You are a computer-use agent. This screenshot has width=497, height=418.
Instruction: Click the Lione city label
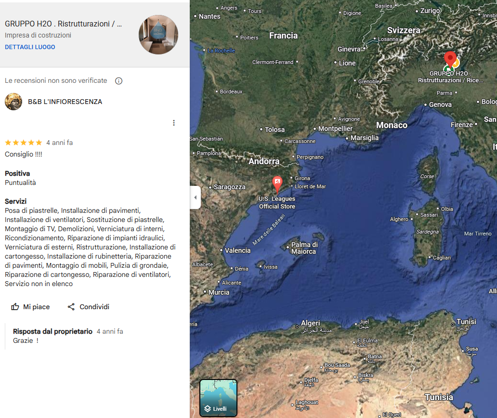pos(347,63)
